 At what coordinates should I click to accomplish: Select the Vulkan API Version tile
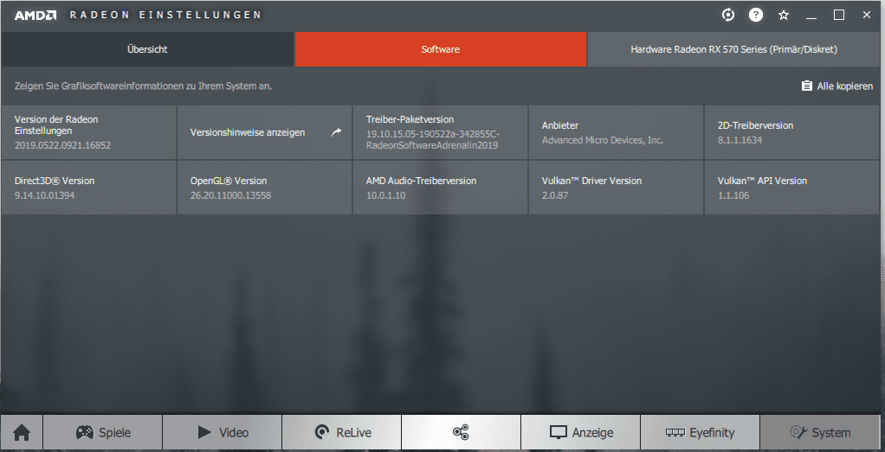(791, 188)
